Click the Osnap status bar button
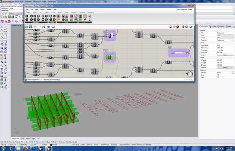This screenshot has width=235, height=151. [96, 145]
